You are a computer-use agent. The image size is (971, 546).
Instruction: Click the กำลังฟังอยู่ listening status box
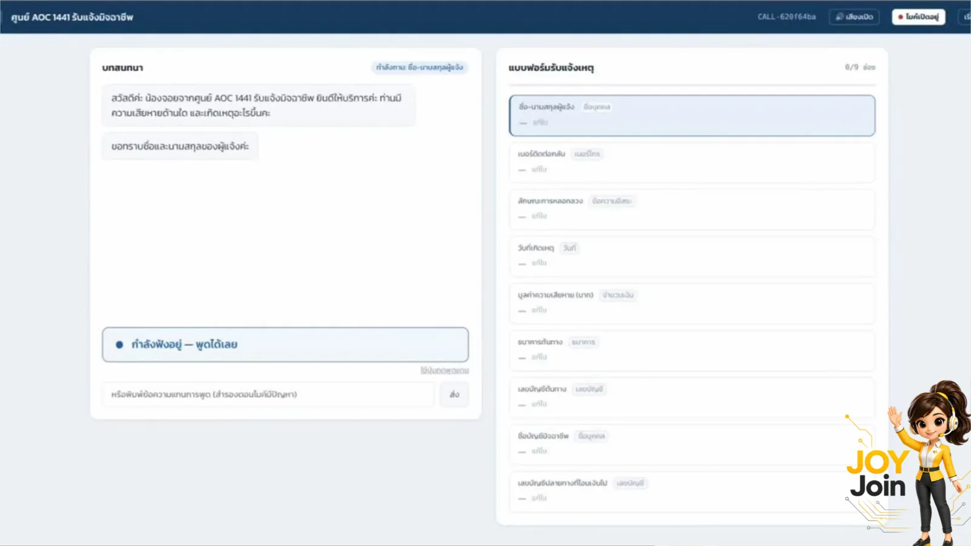(x=285, y=345)
